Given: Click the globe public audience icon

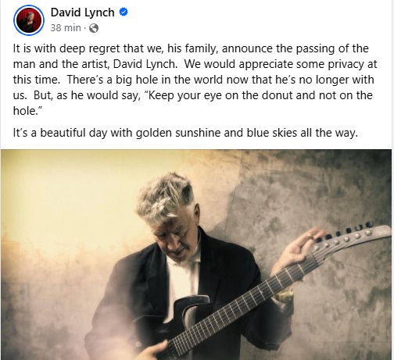Looking at the screenshot, I should click(94, 28).
